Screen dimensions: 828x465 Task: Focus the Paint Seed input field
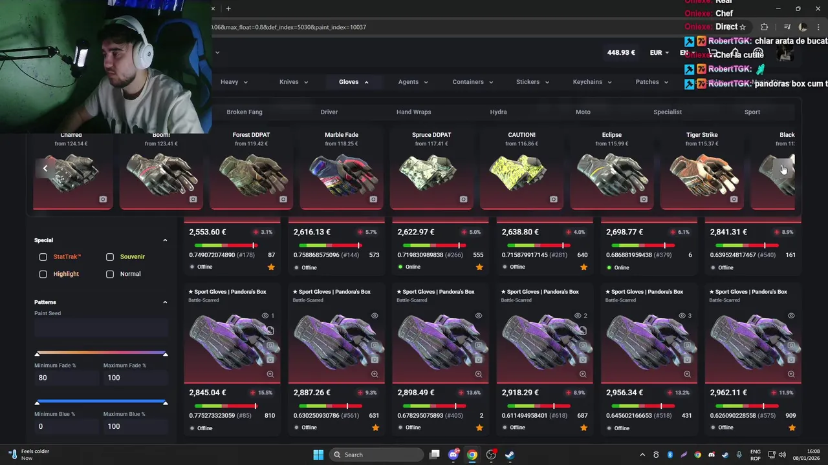coord(101,328)
